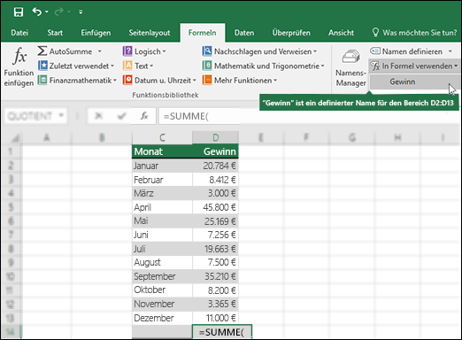The width and height of the screenshot is (462, 340).
Task: Select the Juli cell
Action: pos(162,249)
